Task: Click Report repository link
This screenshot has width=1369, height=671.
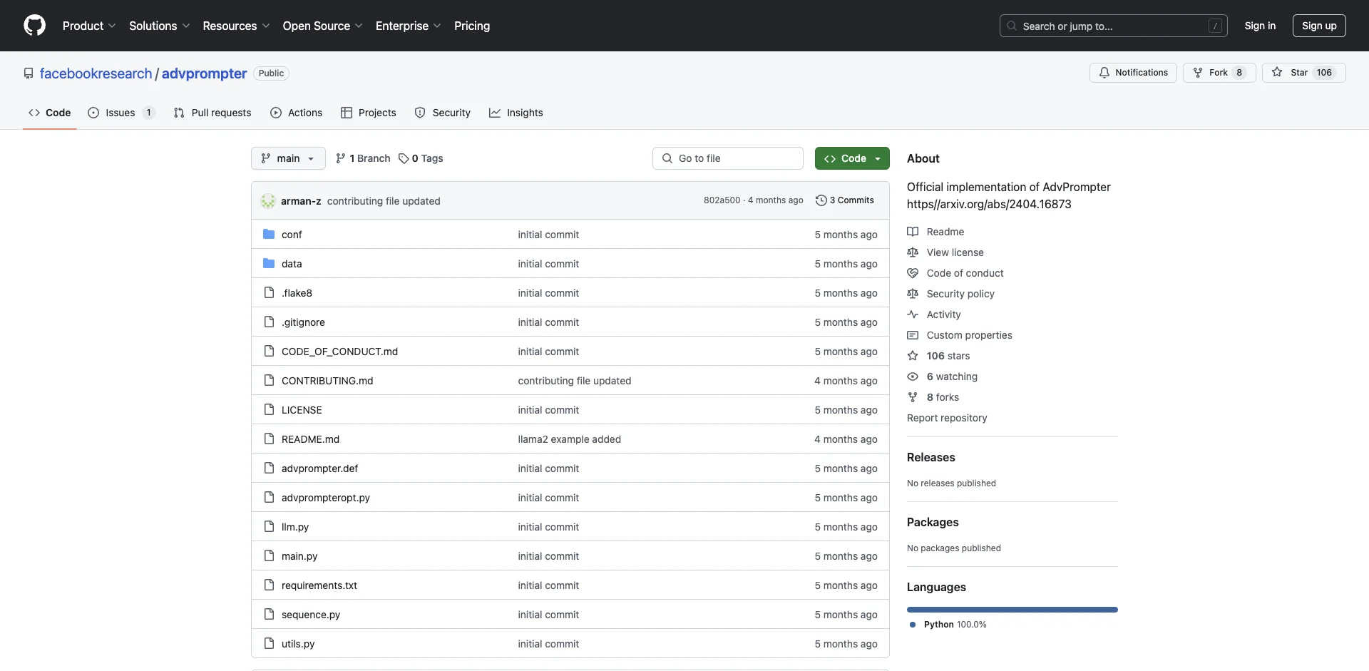Action: point(947,418)
